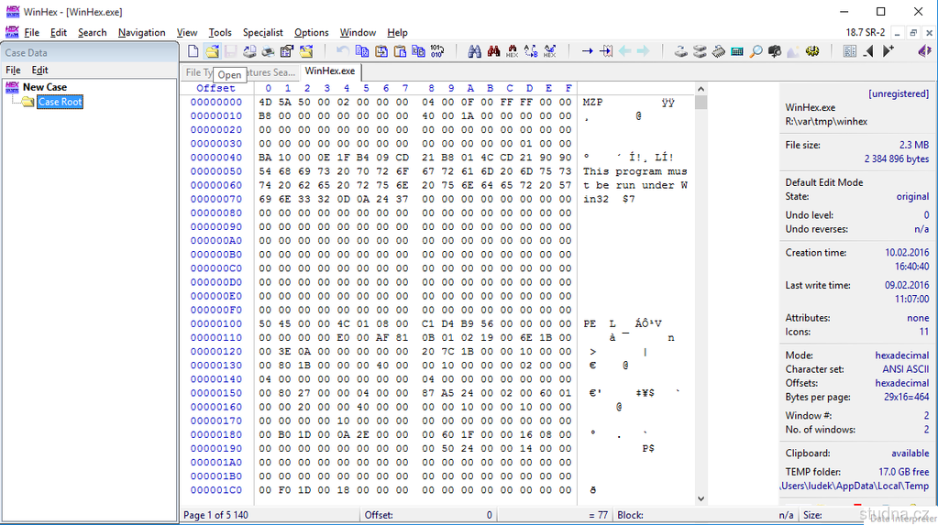
Task: Click the file size '2 384 896 bytes'
Action: pos(897,159)
